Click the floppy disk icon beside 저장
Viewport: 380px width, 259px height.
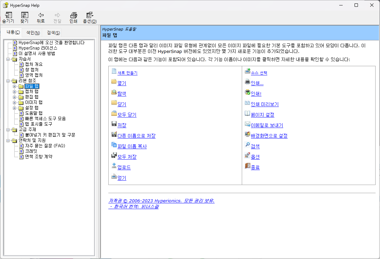114,124
